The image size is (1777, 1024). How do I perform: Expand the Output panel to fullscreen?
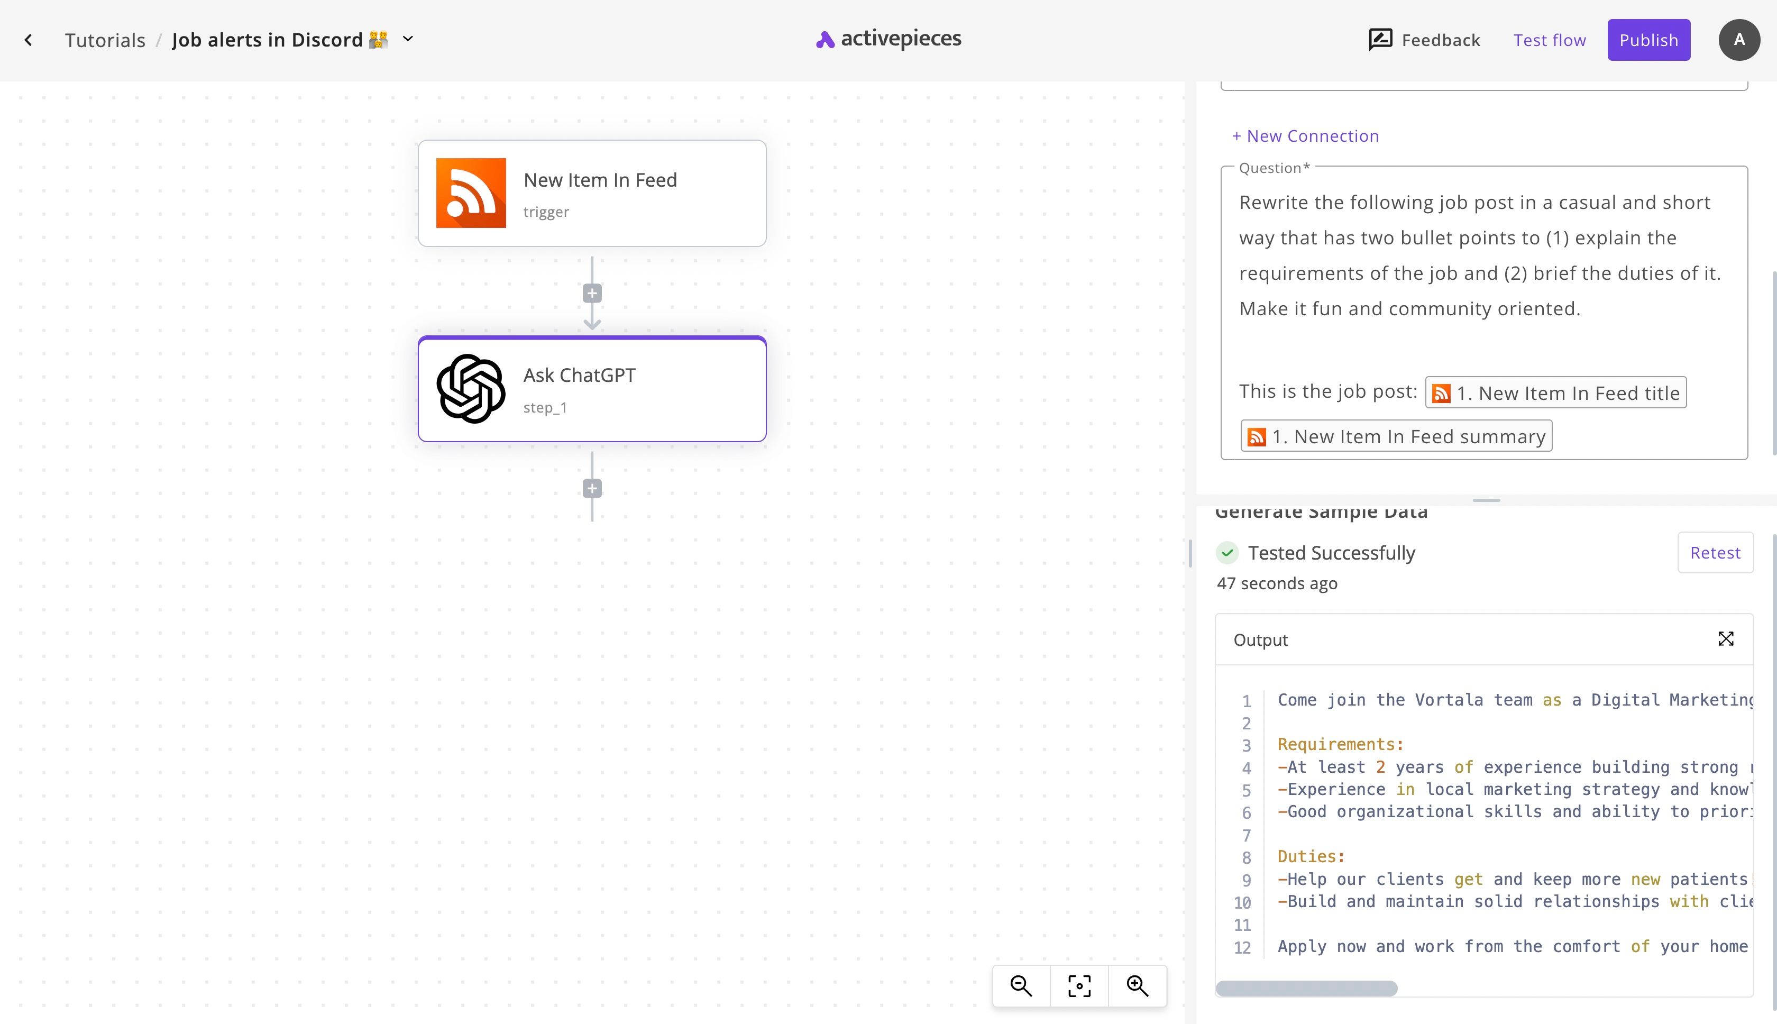(1726, 638)
